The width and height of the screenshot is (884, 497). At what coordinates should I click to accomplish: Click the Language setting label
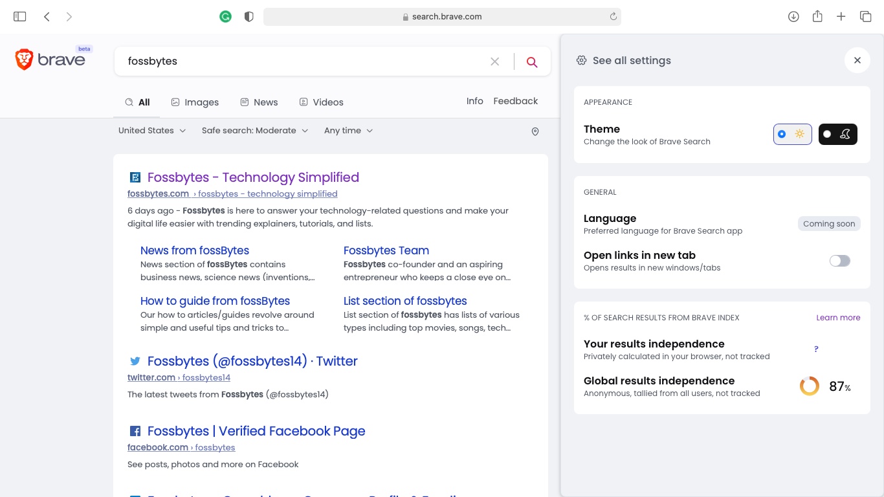pos(610,219)
